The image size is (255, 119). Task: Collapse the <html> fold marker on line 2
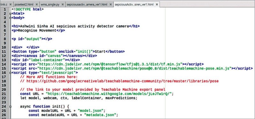(x=10, y=14)
